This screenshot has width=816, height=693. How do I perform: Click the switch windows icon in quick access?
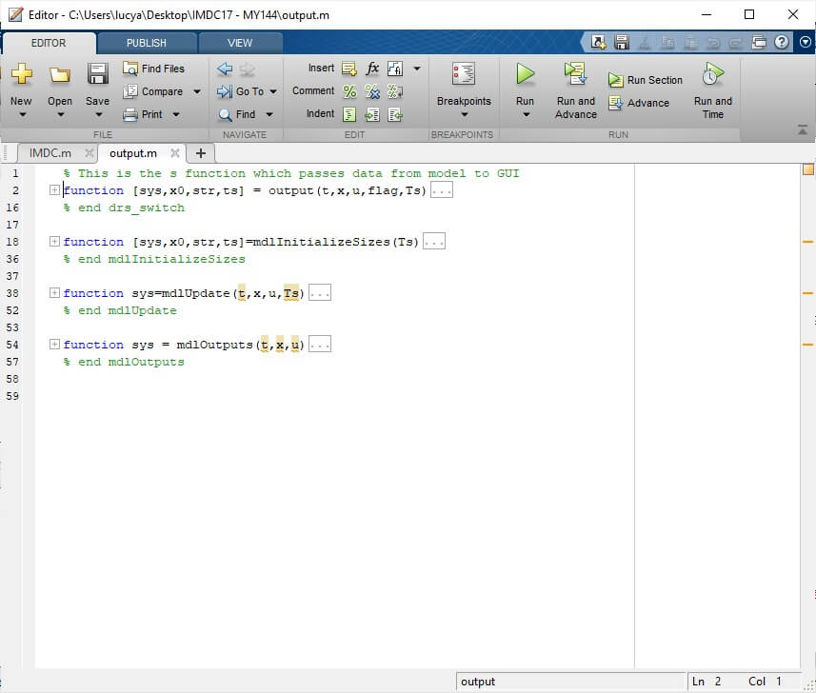coord(759,42)
